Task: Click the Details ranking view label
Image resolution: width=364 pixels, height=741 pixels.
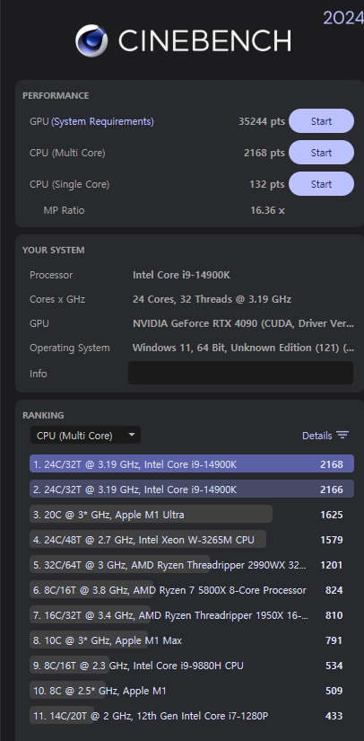Action: click(316, 436)
